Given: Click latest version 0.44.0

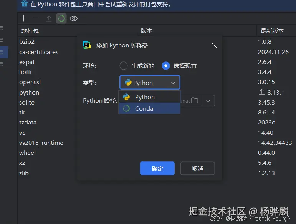Looking at the screenshot, I should pyautogui.click(x=266, y=153).
